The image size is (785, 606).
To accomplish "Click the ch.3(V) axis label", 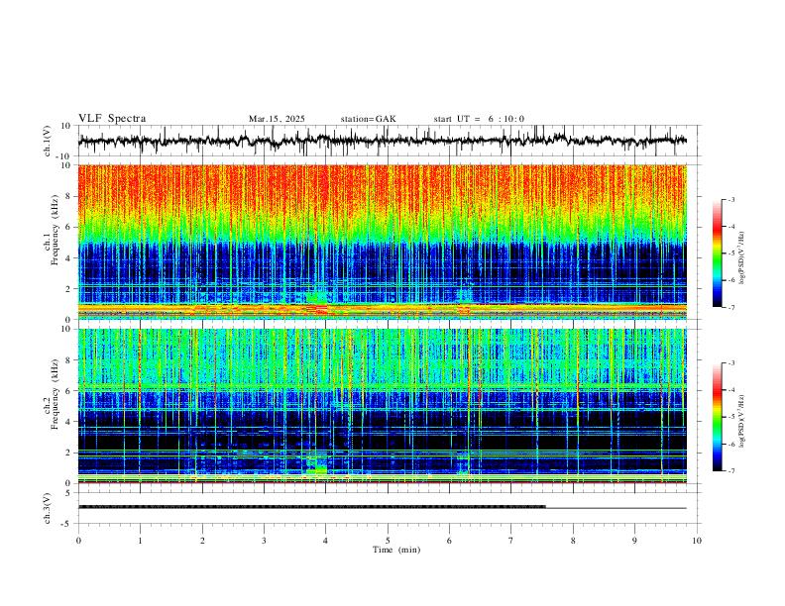I will pos(47,508).
